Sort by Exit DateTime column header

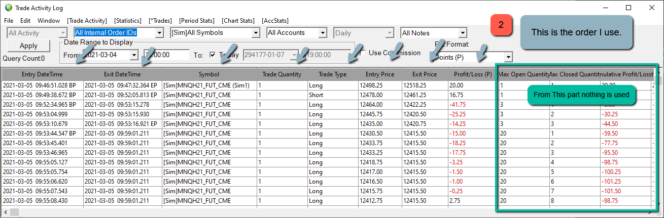click(122, 74)
